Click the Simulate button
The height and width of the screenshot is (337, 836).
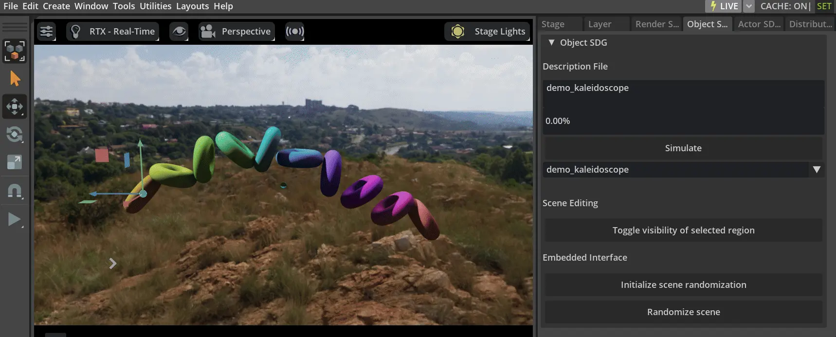[683, 148]
